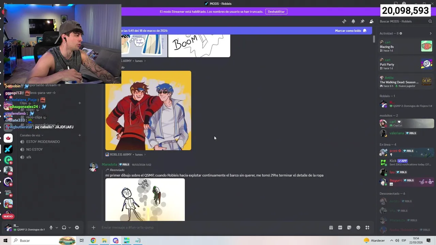Open Google Chrome from taskbar

[x=93, y=241]
